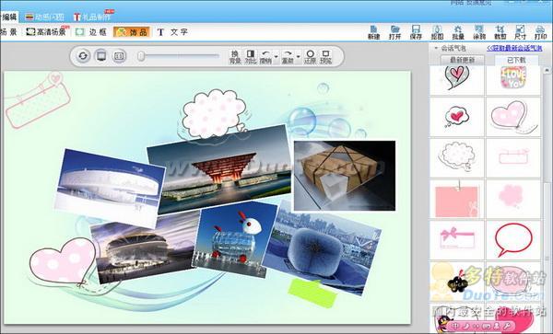553x334 pixels.
Task: Open the 打印 (Print) icon
Action: [x=540, y=32]
